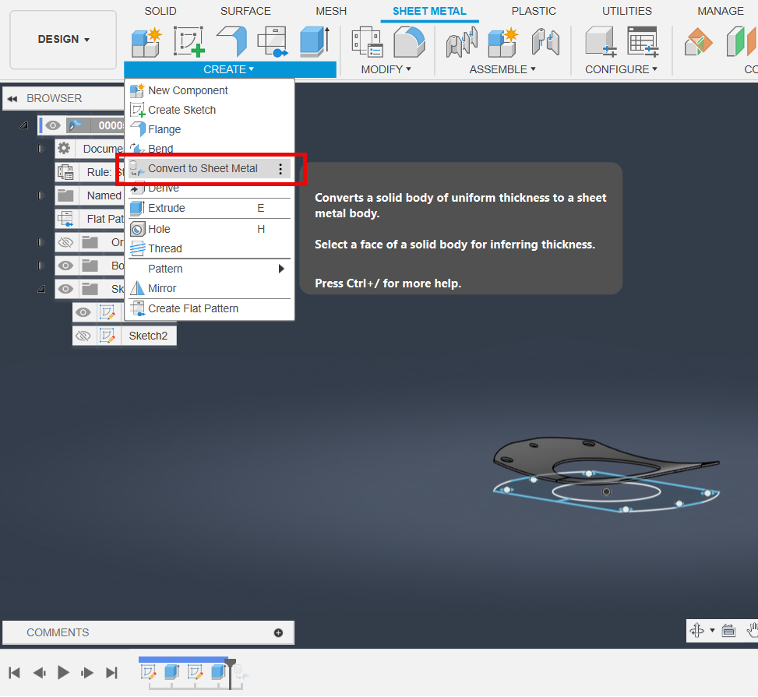The height and width of the screenshot is (697, 758).
Task: Switch to the Plastic tab
Action: pyautogui.click(x=534, y=11)
